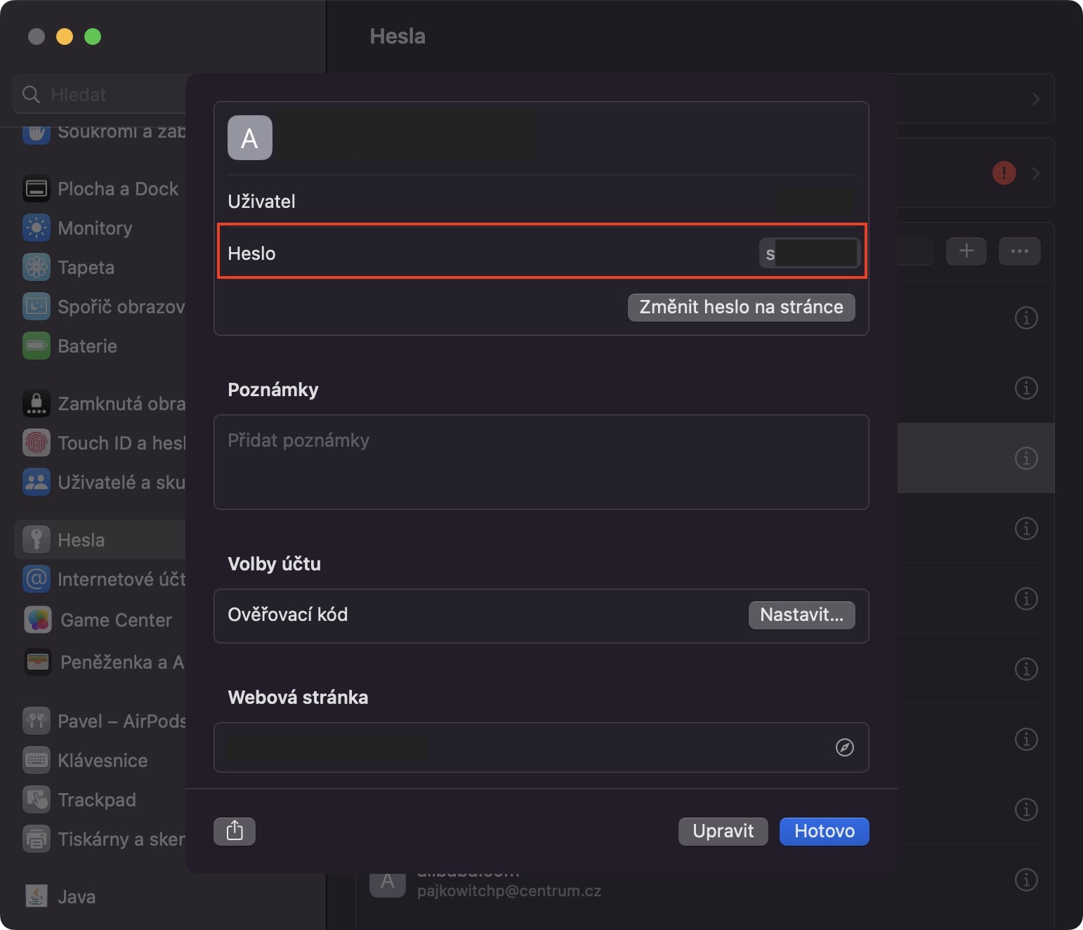Click Nastavit for Ověřovací kód
Screen dimensions: 1083x930
point(801,615)
